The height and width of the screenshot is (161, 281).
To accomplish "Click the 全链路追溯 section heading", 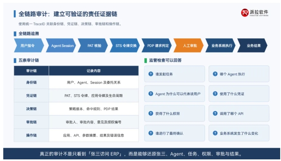I will 29,34.
